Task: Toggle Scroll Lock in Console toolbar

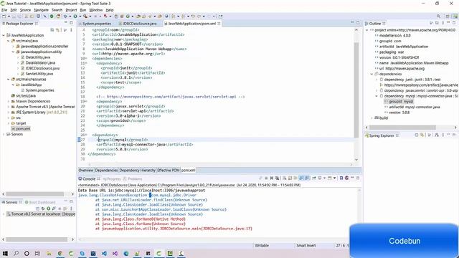Action: (290, 178)
